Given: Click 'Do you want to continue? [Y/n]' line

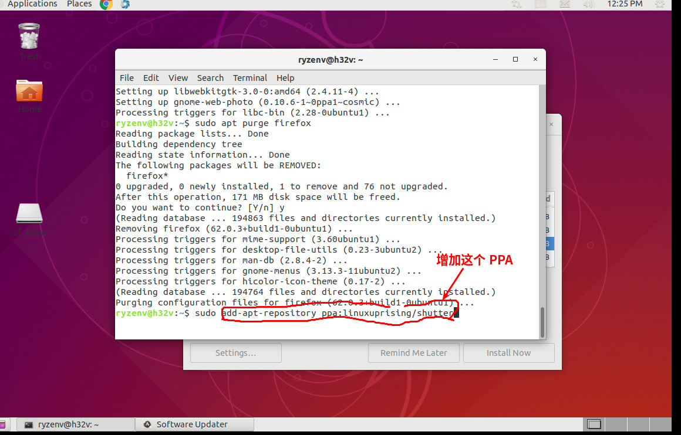Looking at the screenshot, I should (200, 208).
